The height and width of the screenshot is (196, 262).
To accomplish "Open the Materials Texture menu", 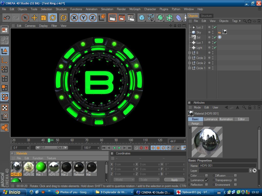I will click(51, 158).
